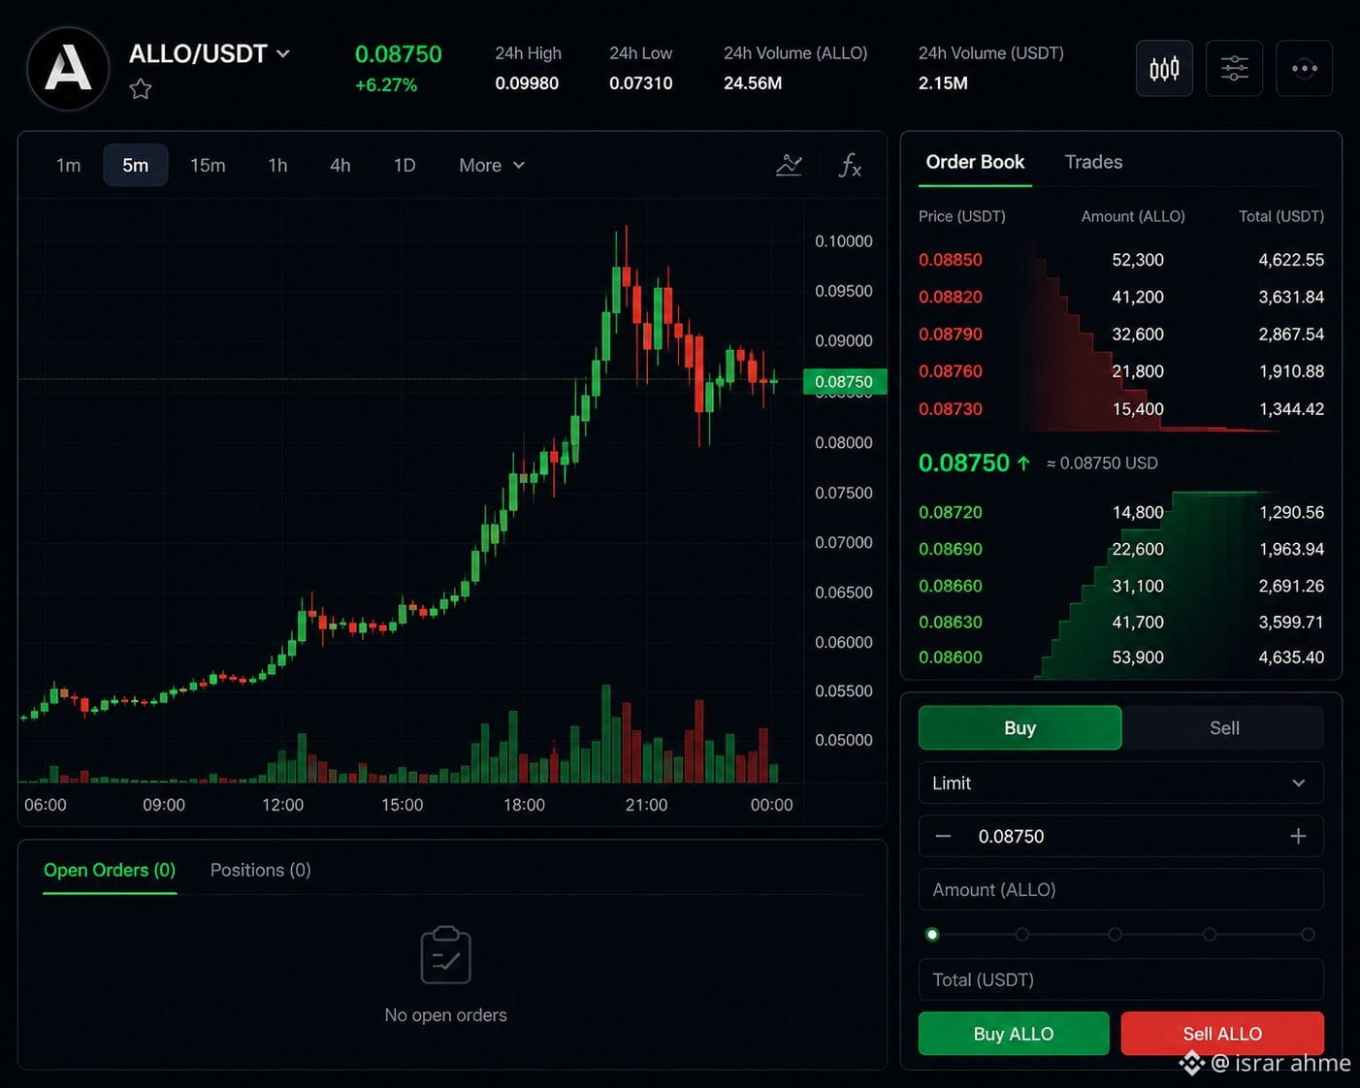Select the 0.08850 ask price row
This screenshot has width=1360, height=1088.
(1121, 260)
